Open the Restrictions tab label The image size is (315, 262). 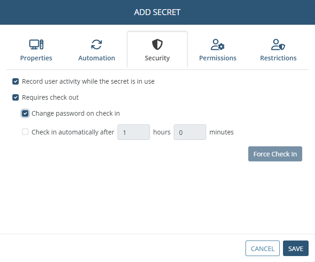pyautogui.click(x=278, y=58)
